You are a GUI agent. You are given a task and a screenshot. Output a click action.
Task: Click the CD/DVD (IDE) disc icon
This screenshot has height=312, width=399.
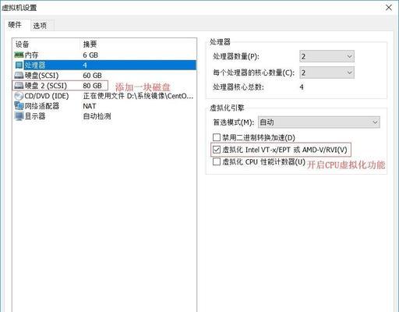[x=19, y=96]
